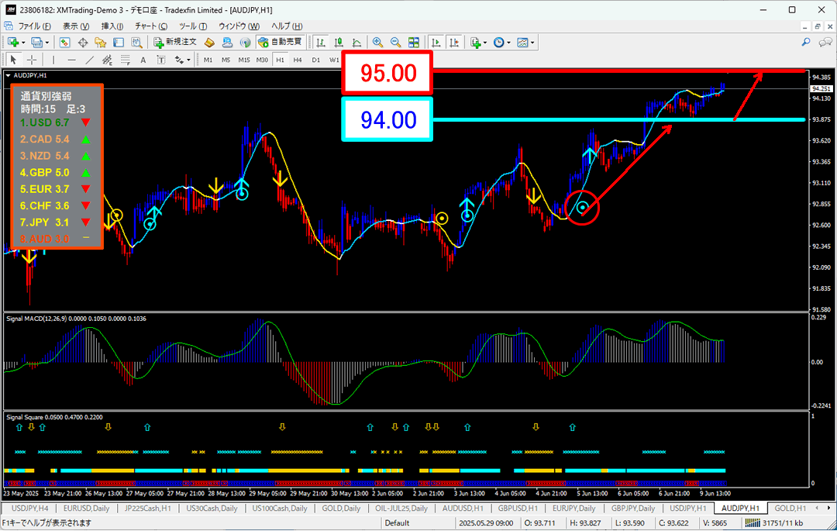The image size is (837, 531).
Task: Switch chart to line chart mode
Action: coord(357,42)
